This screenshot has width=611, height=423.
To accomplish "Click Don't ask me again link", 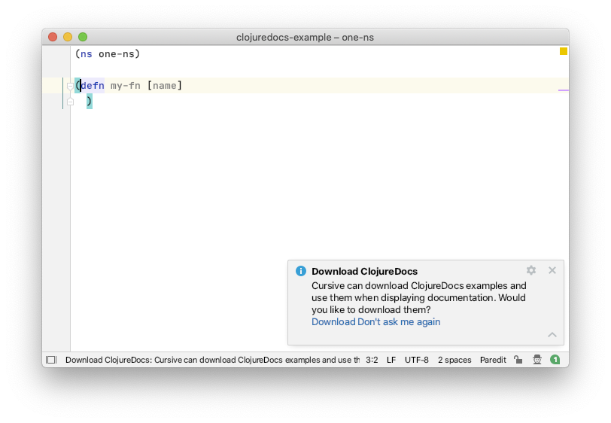I will 399,321.
